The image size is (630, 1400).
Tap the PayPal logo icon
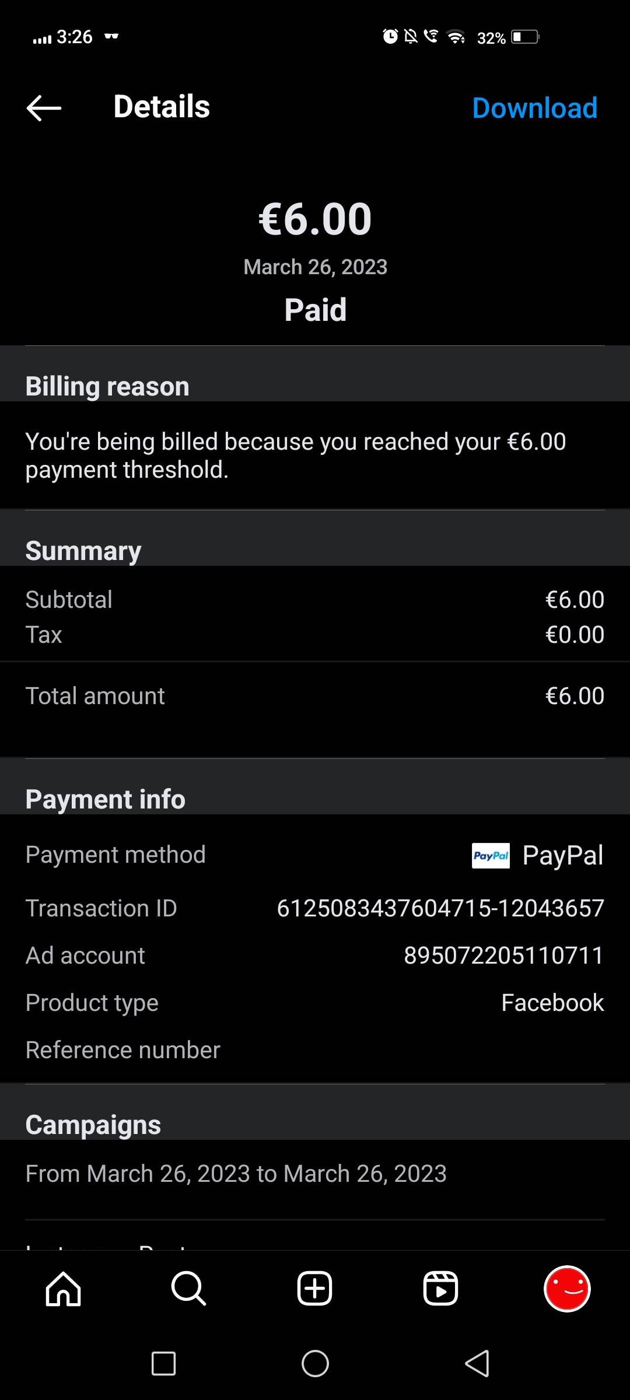point(491,856)
